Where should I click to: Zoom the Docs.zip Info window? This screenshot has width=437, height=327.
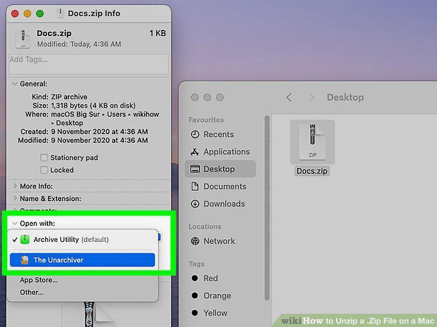[40, 13]
